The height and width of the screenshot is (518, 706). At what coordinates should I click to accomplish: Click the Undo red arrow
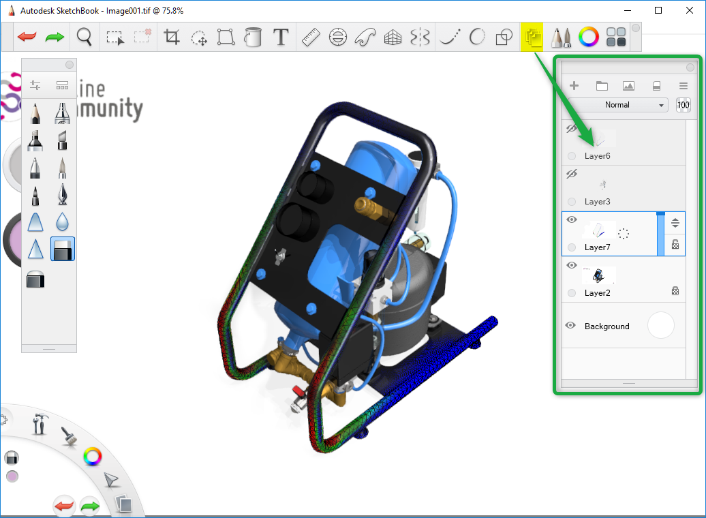(x=27, y=37)
